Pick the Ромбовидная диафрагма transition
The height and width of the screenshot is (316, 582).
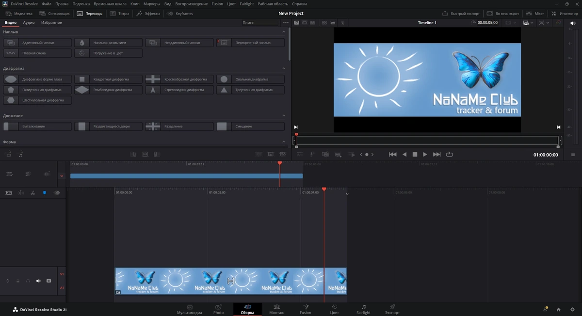tap(108, 90)
